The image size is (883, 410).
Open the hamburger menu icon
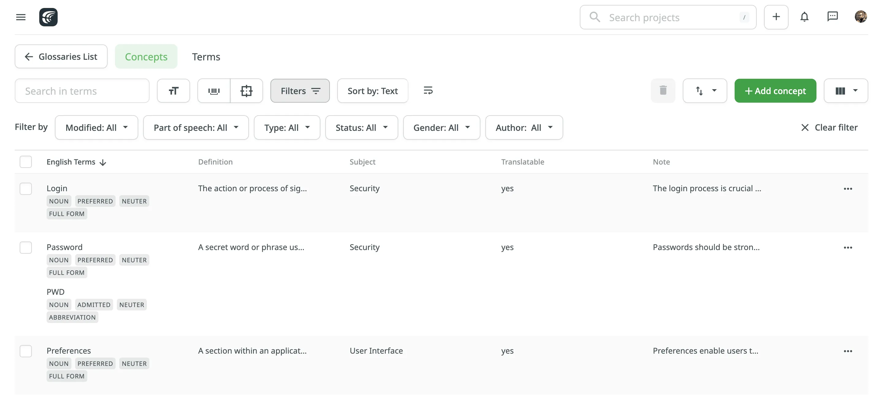pos(21,17)
